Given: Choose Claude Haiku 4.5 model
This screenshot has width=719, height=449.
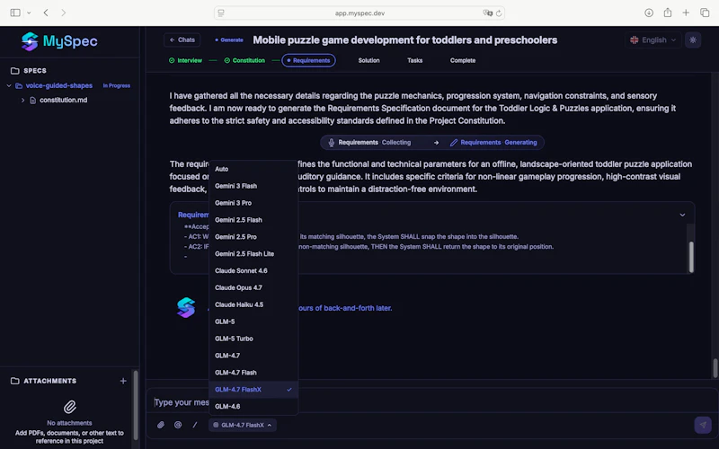Looking at the screenshot, I should coord(253,304).
